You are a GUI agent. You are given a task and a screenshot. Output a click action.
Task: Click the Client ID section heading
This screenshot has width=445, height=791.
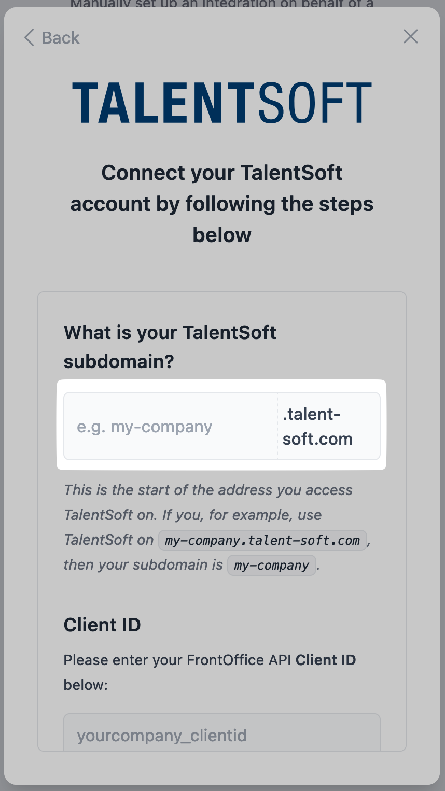point(102,625)
